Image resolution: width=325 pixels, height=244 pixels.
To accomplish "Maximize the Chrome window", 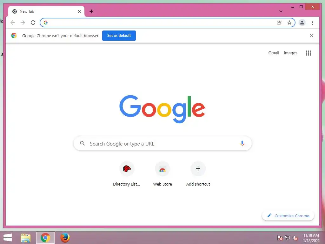I will point(301,7).
